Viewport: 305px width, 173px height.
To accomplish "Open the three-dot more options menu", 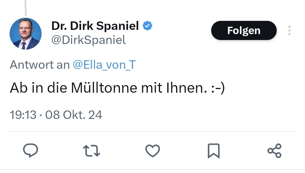I will (289, 30).
